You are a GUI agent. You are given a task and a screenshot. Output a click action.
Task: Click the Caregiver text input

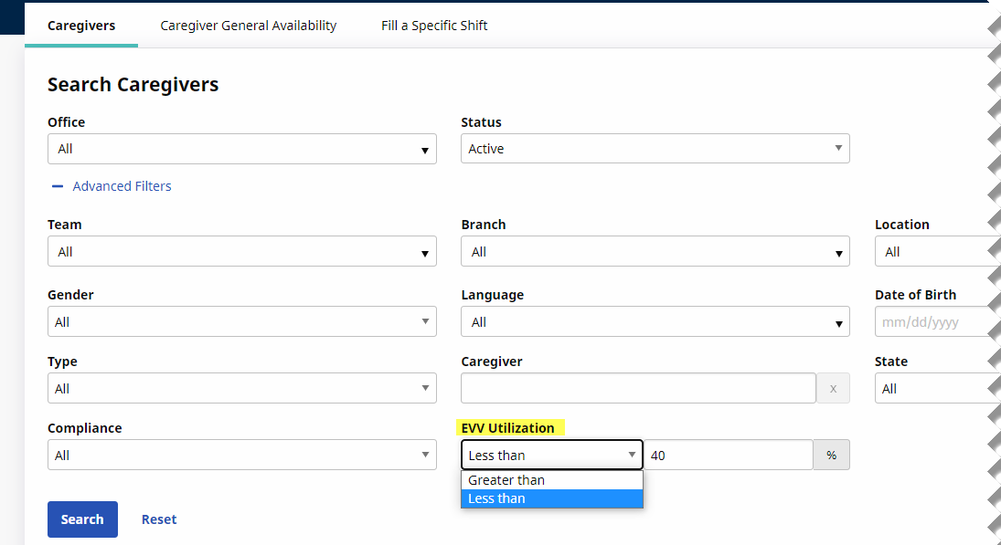point(638,389)
